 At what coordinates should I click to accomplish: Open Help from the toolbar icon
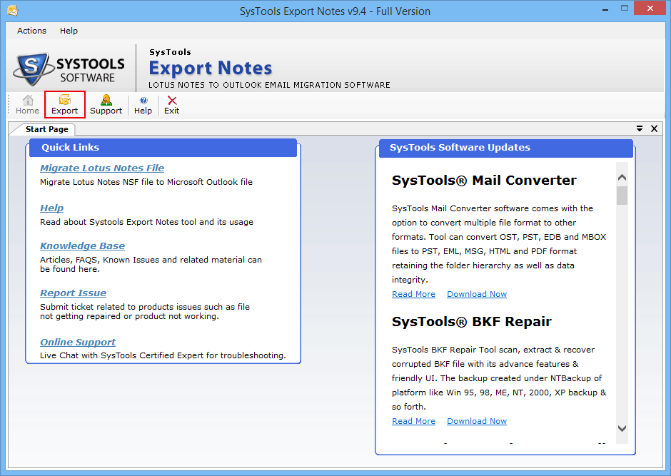[x=143, y=104]
